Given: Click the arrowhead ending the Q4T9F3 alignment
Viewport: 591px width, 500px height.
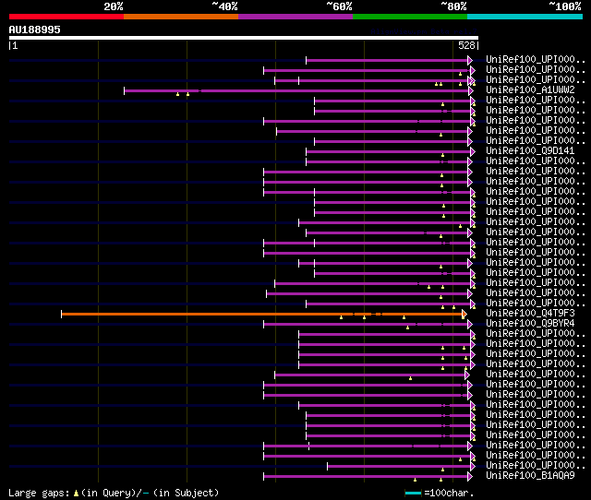Looking at the screenshot, I should click(464, 314).
